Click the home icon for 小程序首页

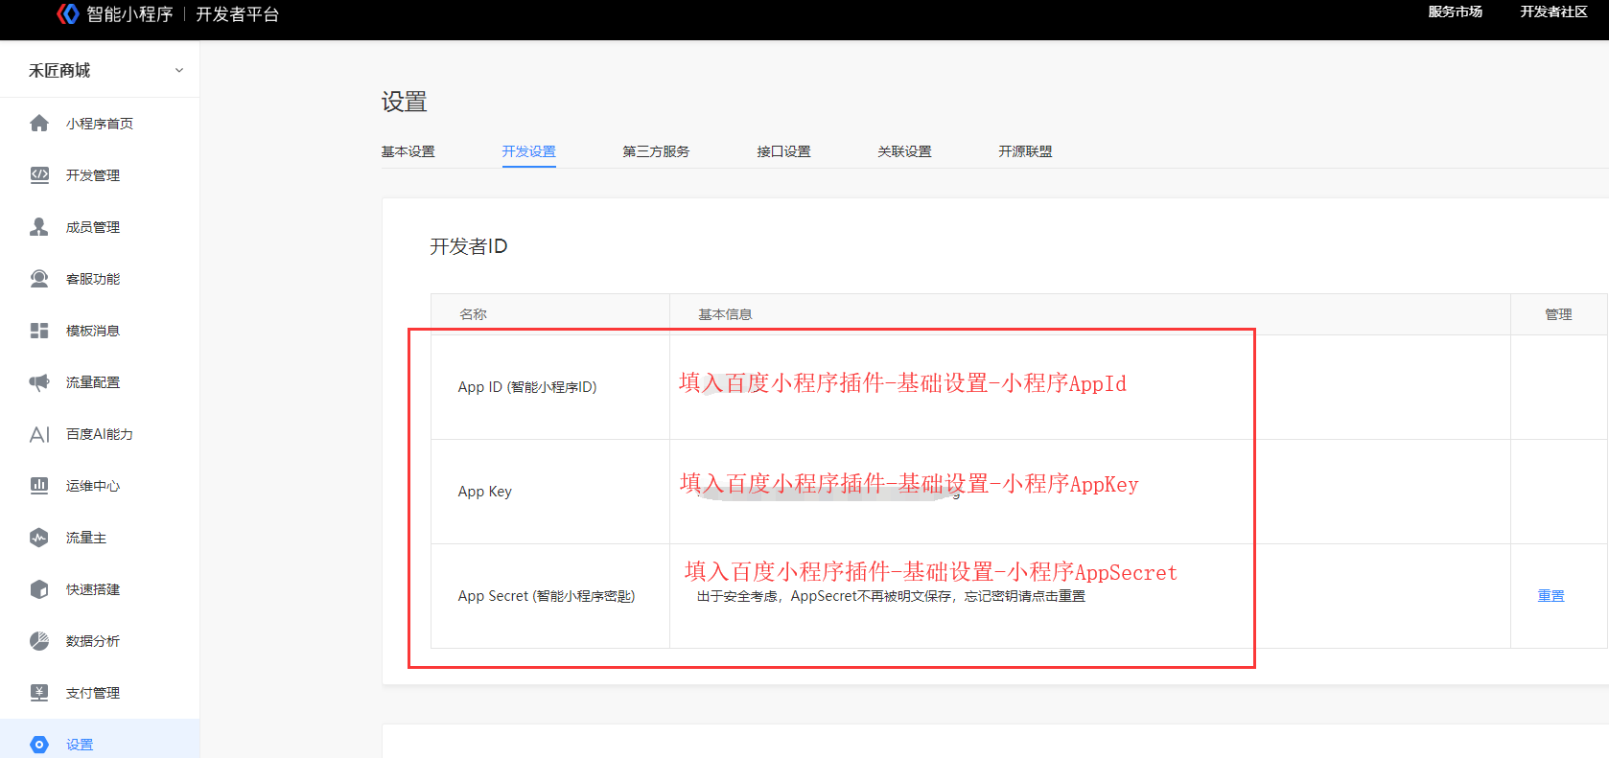click(39, 124)
